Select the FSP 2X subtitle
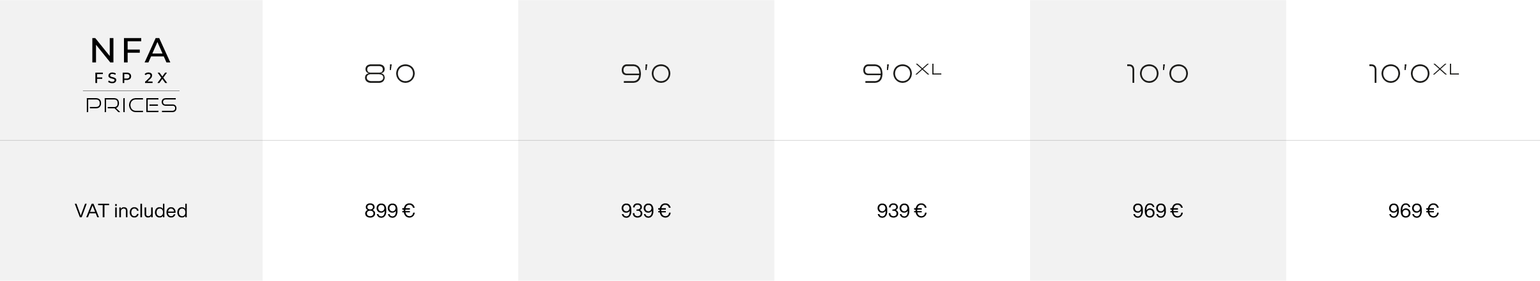The image size is (1540, 281). [x=131, y=78]
